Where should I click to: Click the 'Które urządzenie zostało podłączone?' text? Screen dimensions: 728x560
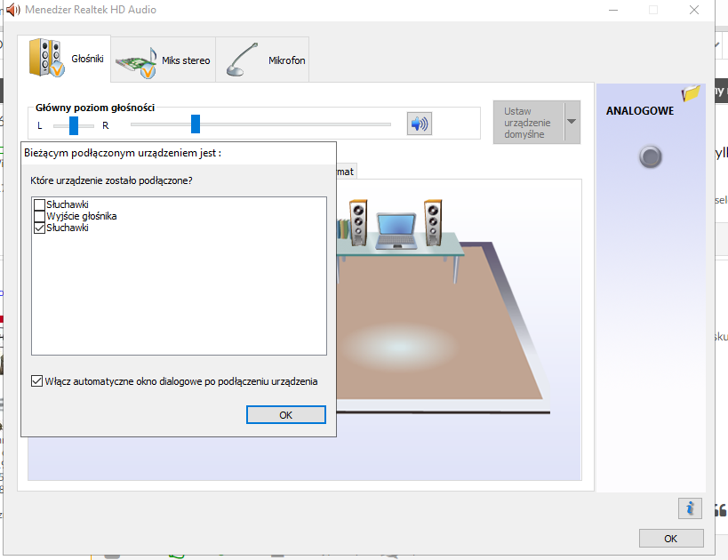coord(111,180)
